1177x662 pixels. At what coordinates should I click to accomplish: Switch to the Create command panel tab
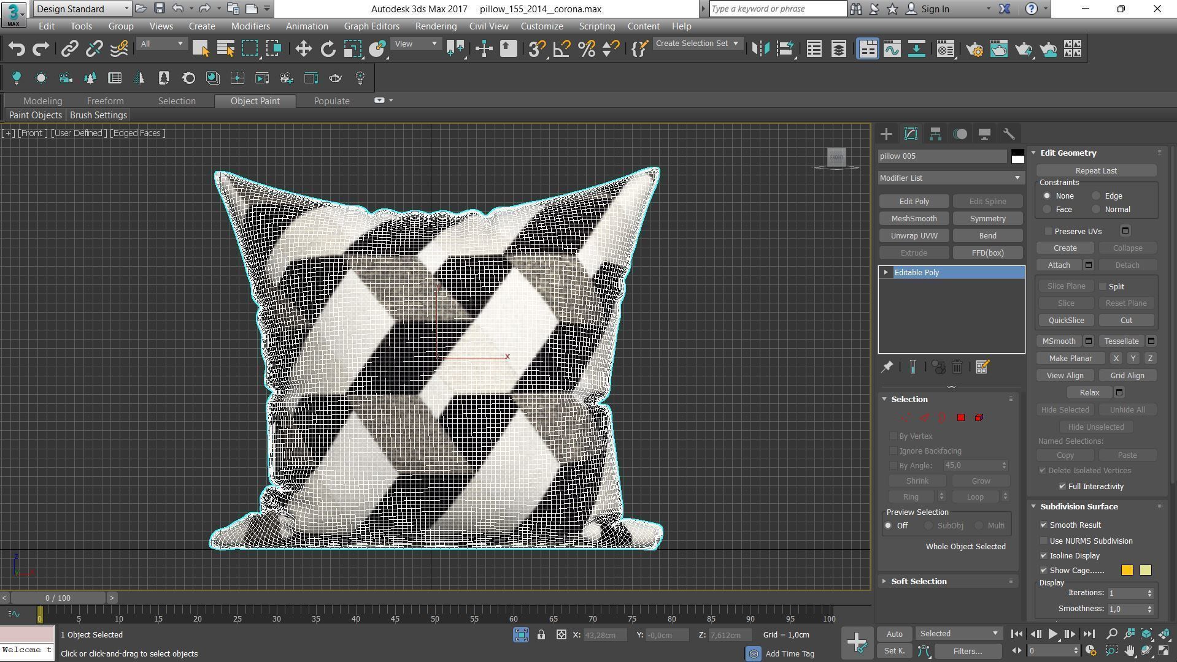click(886, 134)
